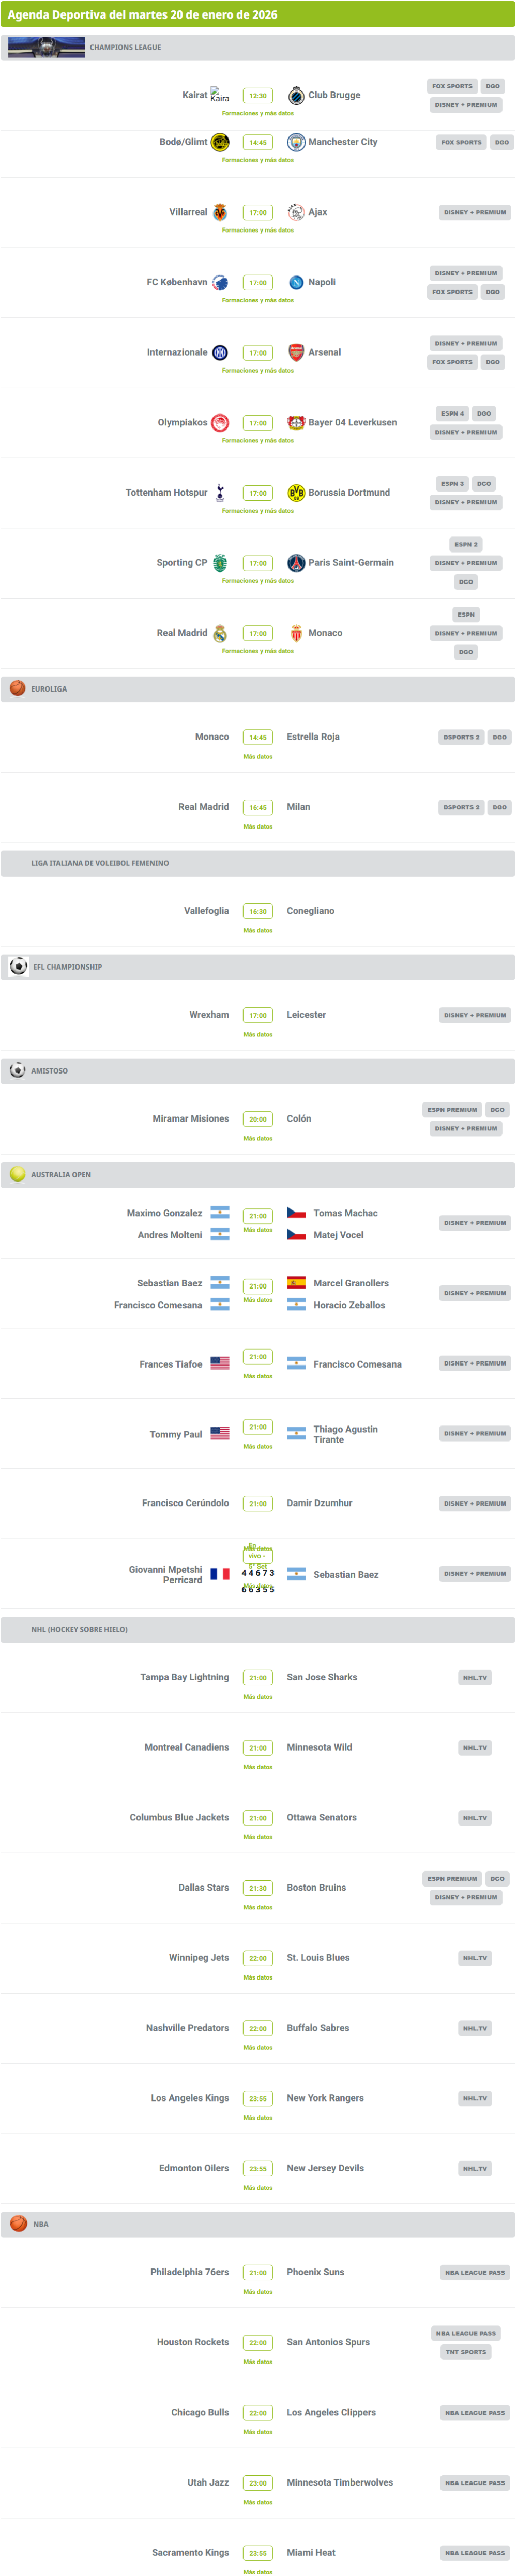Click the 17:00 time box for Internazionale vs Arsenal

point(258,353)
